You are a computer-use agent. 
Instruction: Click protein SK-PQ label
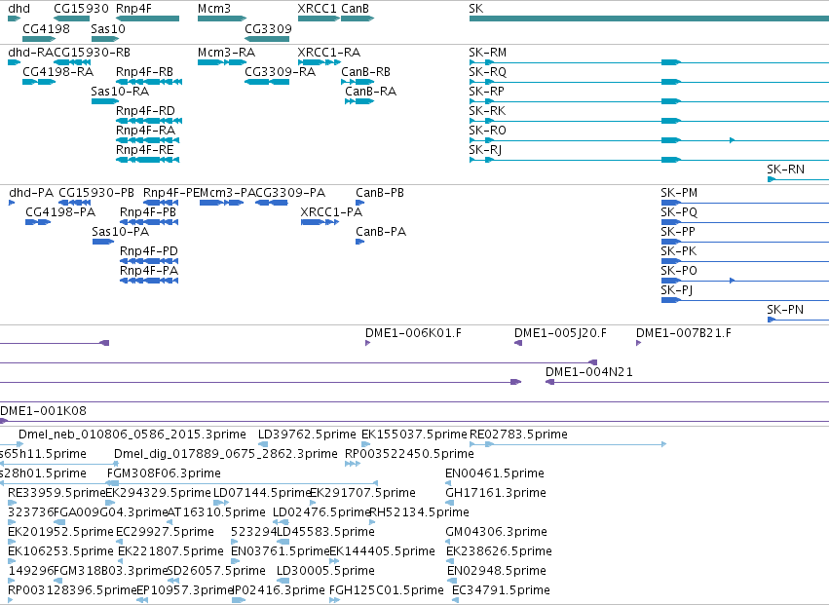(x=679, y=212)
